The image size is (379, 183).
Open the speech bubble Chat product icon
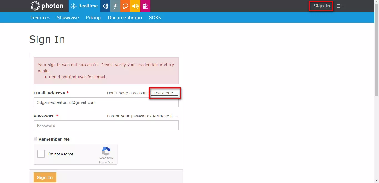[x=125, y=6]
